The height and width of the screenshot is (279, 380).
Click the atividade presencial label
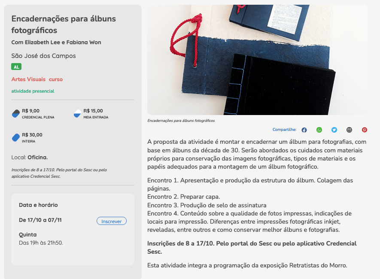[x=33, y=91]
